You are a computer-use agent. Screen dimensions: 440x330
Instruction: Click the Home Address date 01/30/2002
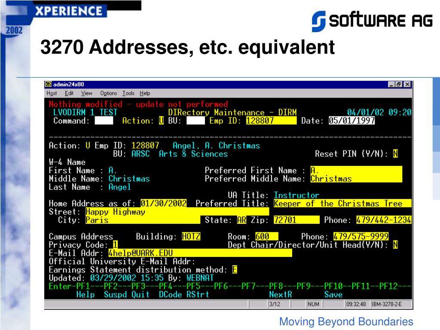(163, 203)
